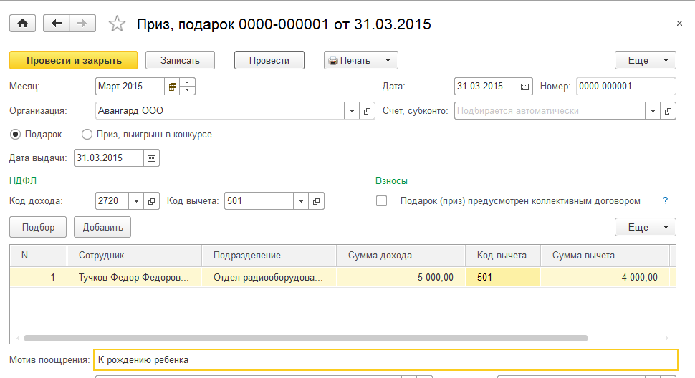Open calendar for 'Дата выдачи'

[152, 158]
